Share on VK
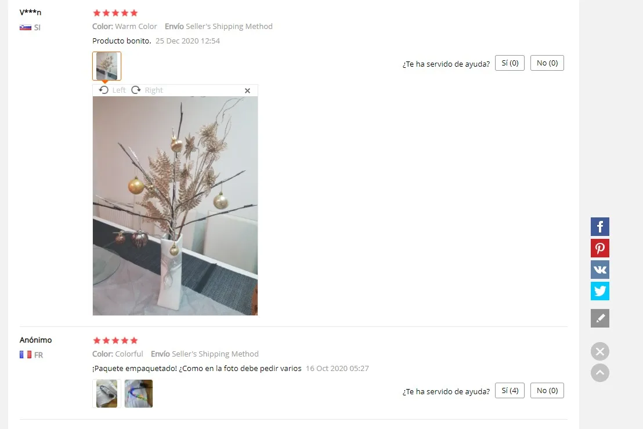The width and height of the screenshot is (643, 429). [599, 270]
